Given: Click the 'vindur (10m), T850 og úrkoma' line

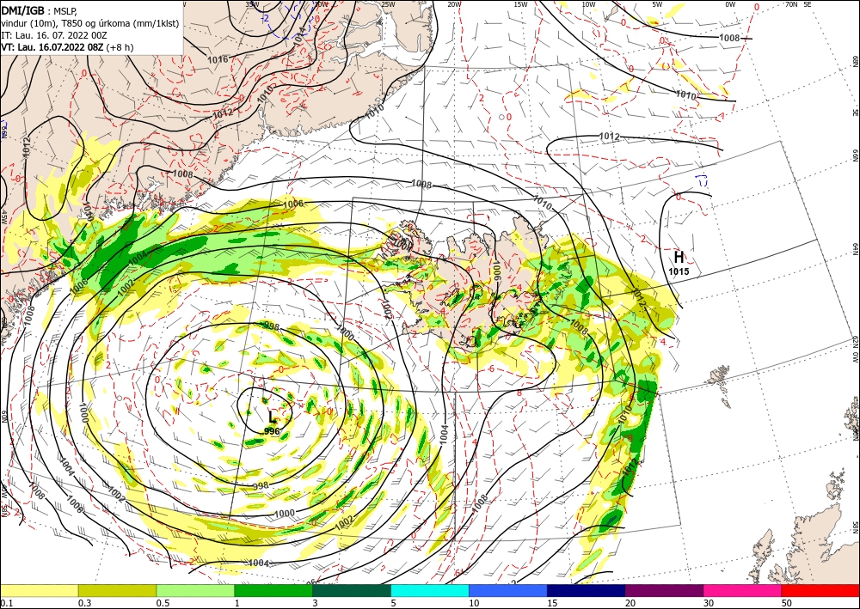Looking at the screenshot, I should 90,23.
